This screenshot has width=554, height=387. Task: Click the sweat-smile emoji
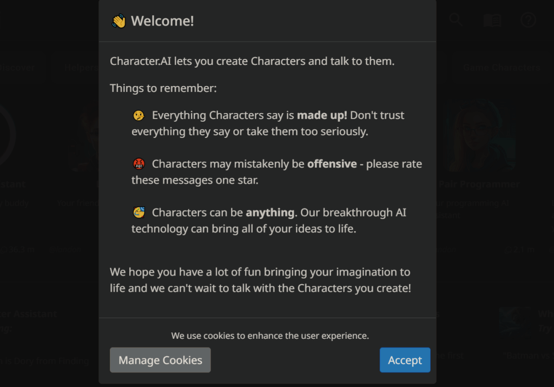[138, 212]
